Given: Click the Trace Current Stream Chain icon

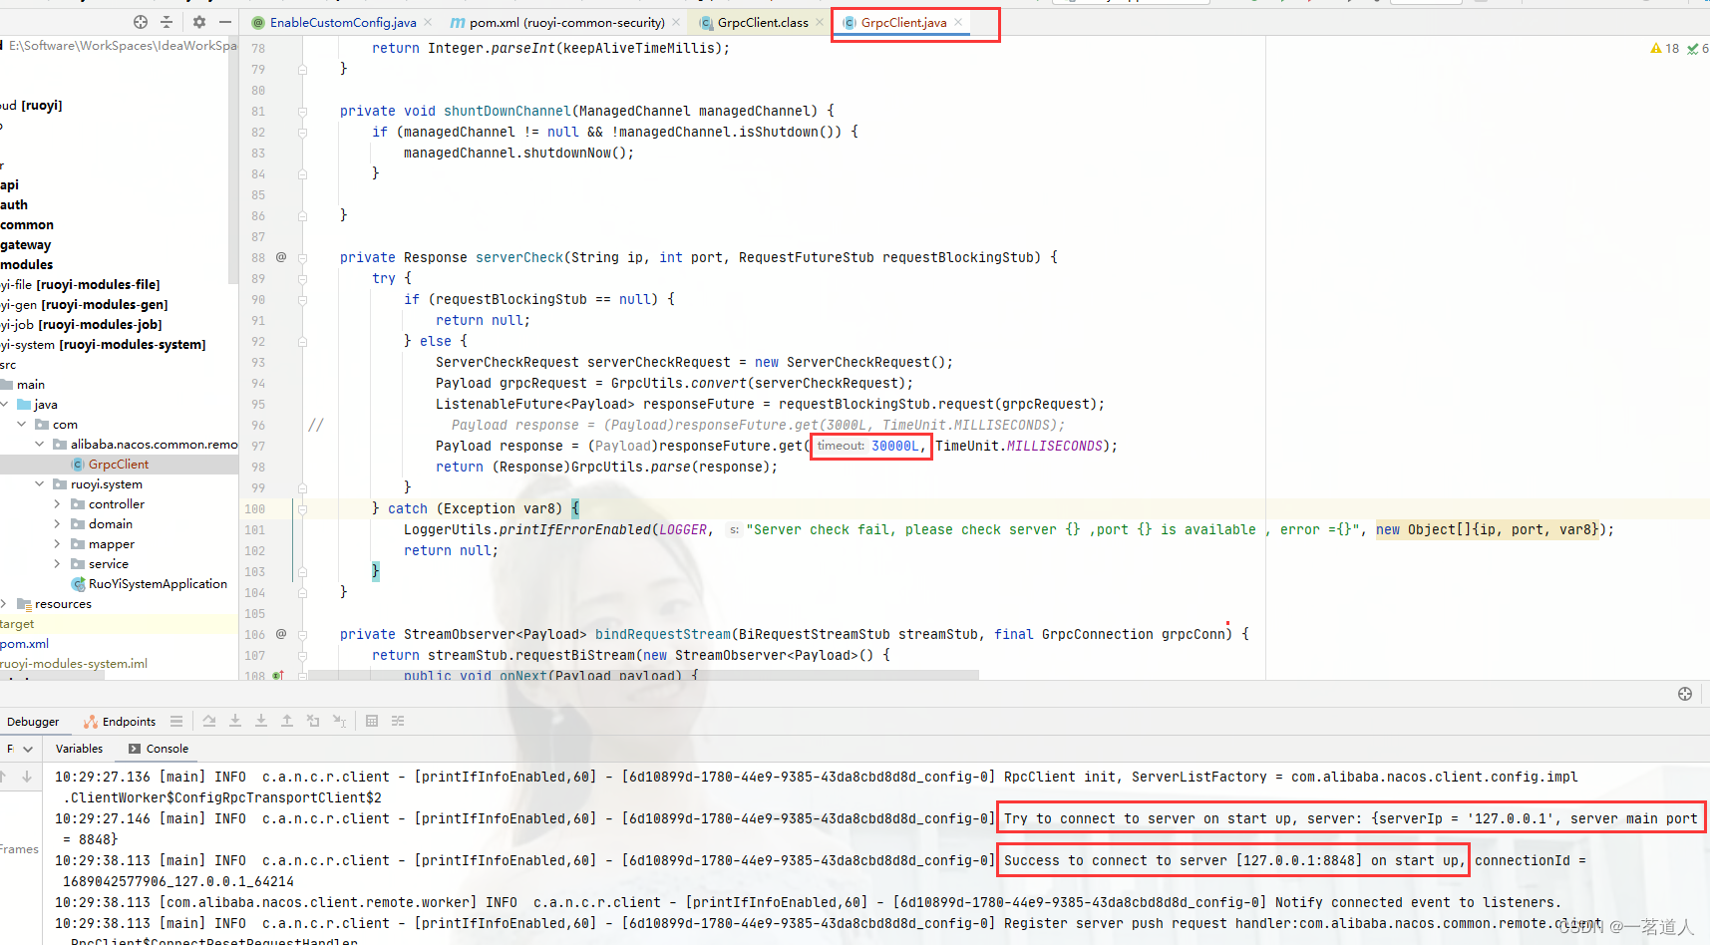Looking at the screenshot, I should [398, 721].
